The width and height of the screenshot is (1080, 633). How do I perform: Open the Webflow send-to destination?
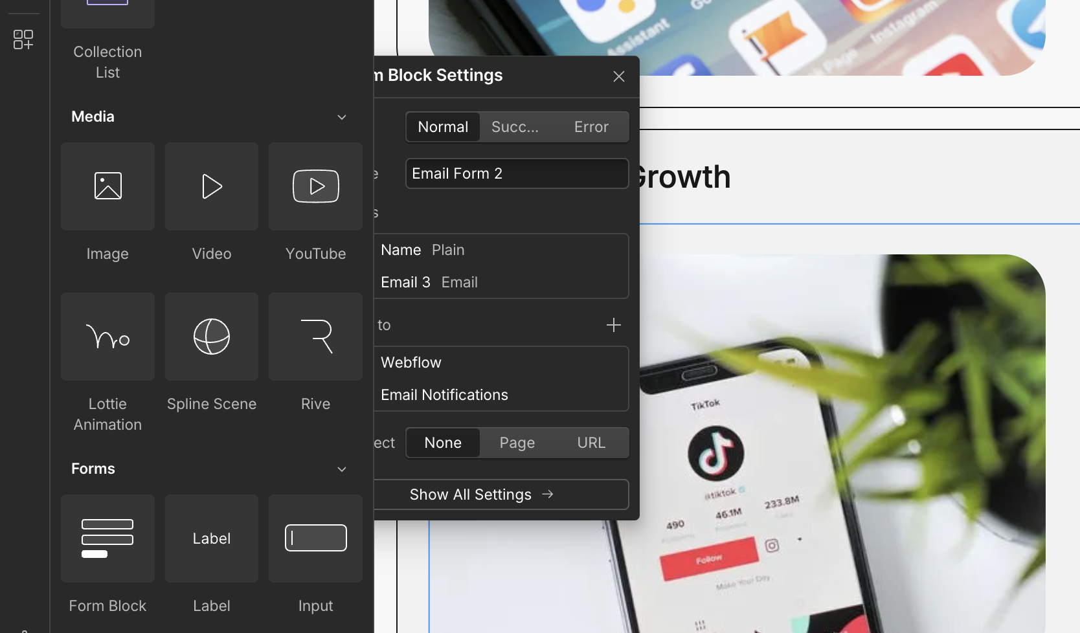click(501, 362)
